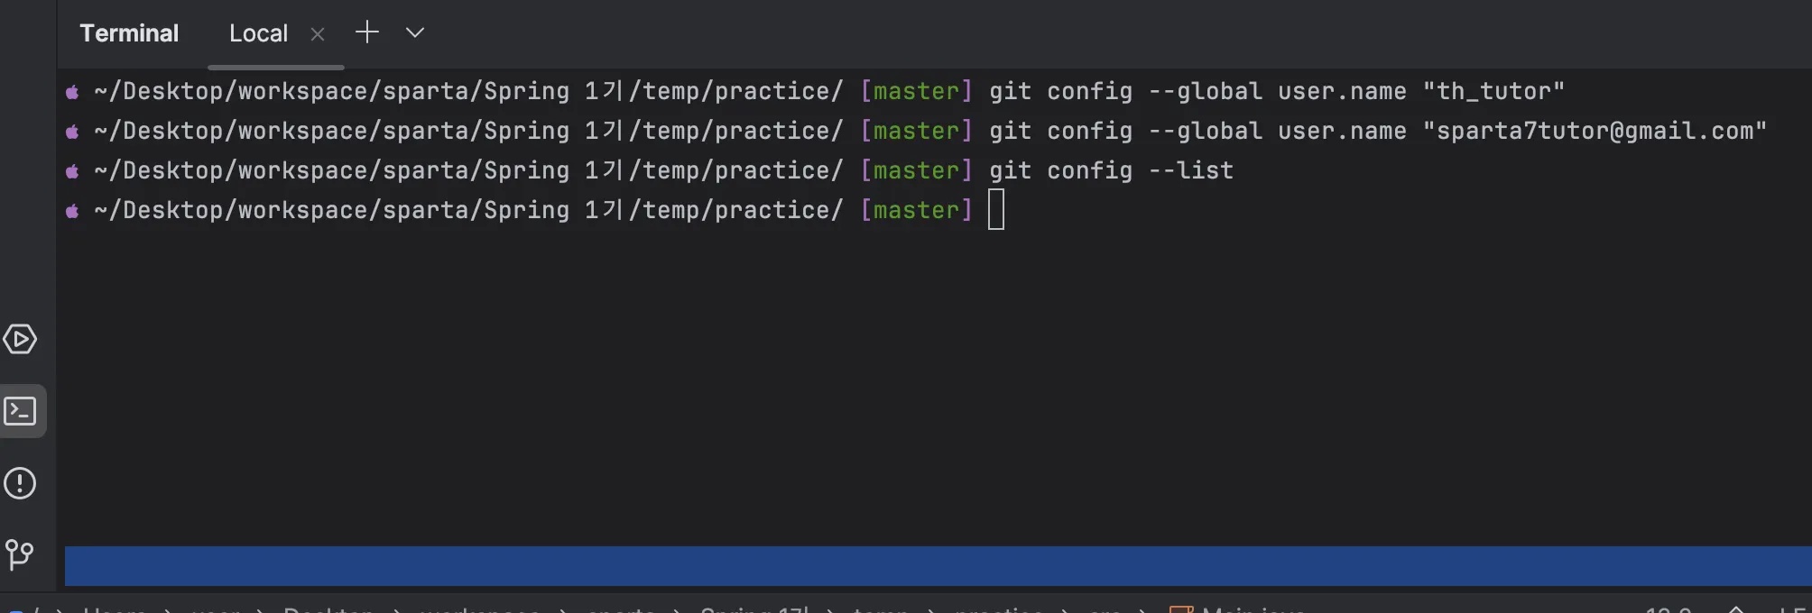Open the Problems tool window icon

click(20, 483)
